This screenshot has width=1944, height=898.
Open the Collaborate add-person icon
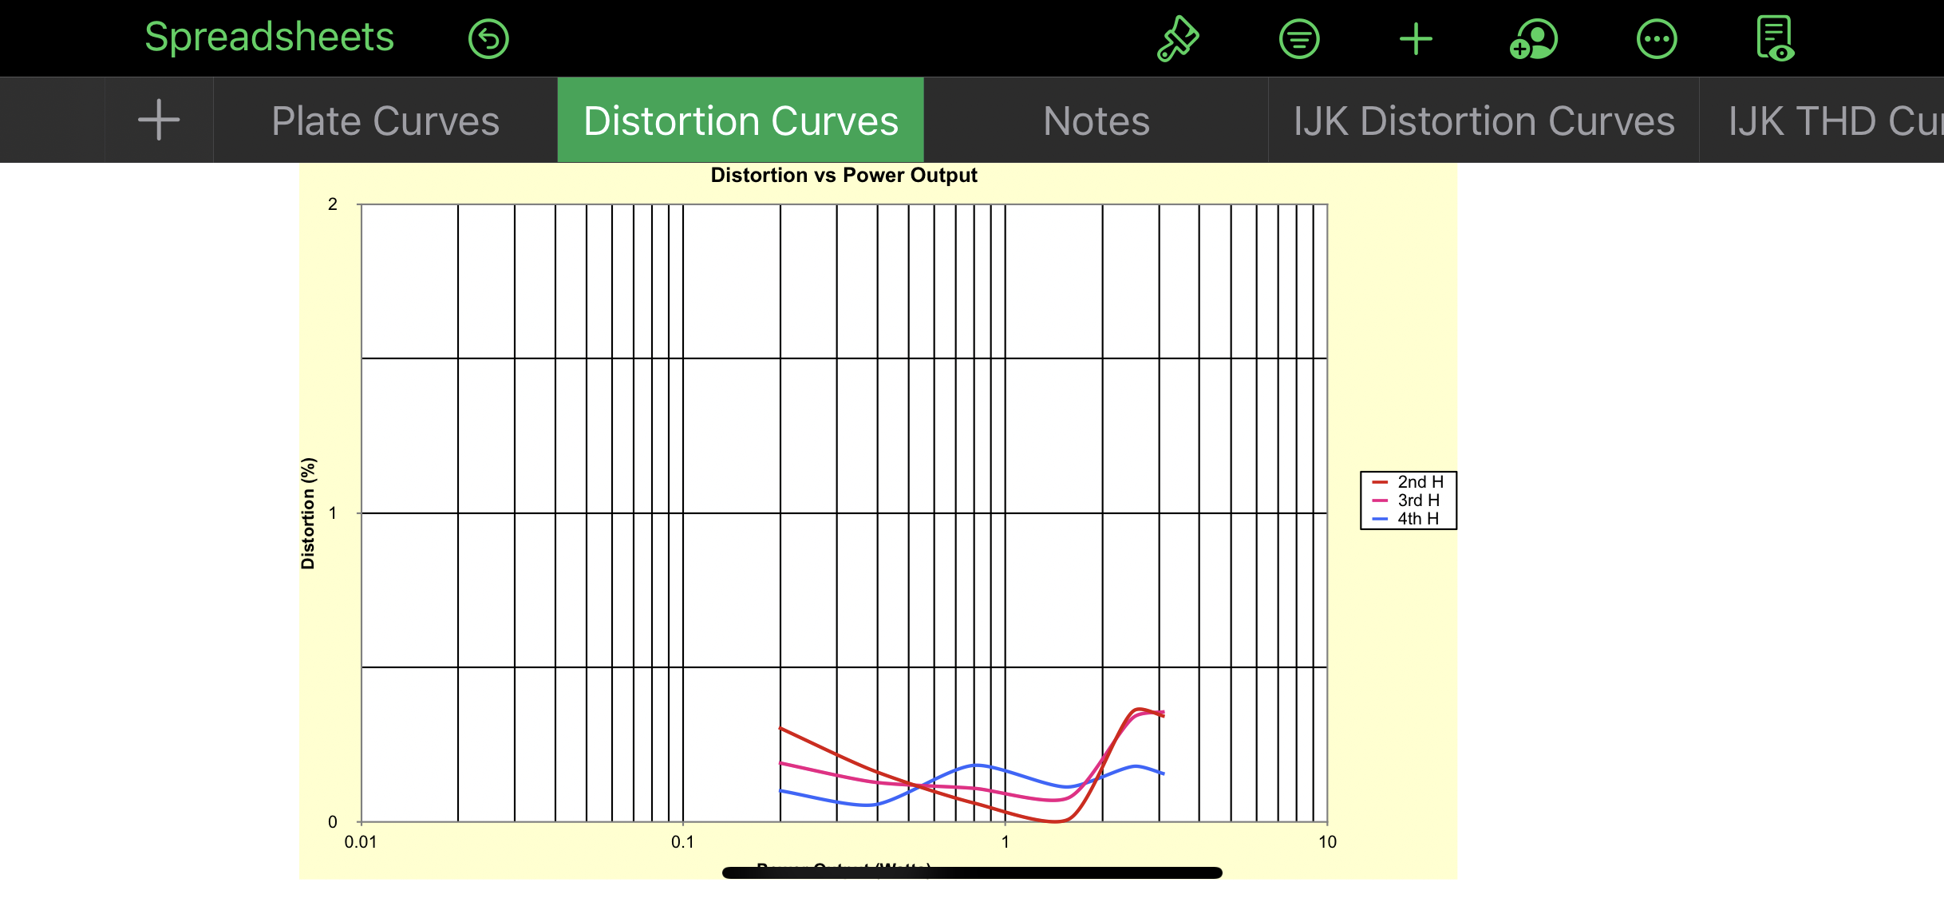click(x=1534, y=39)
